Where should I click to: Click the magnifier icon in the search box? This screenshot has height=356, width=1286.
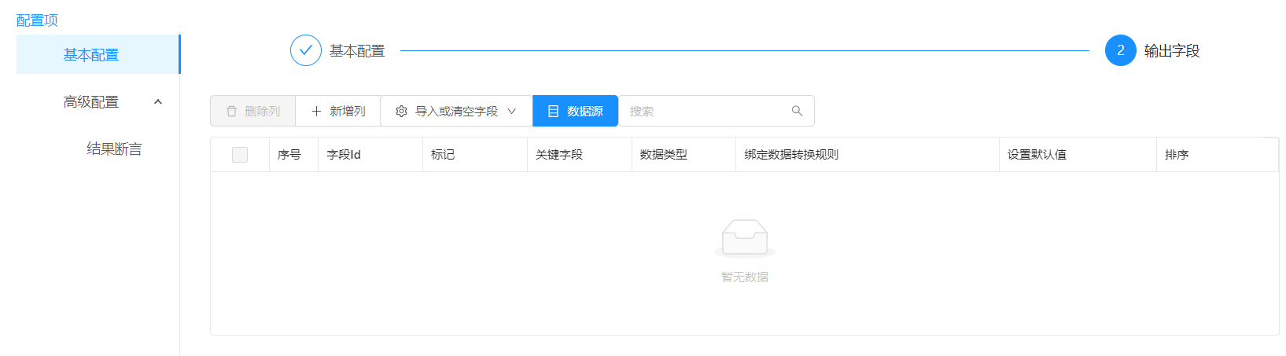coord(797,111)
